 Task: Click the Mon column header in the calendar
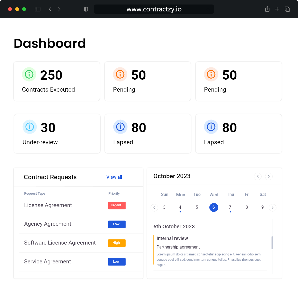(x=181, y=194)
